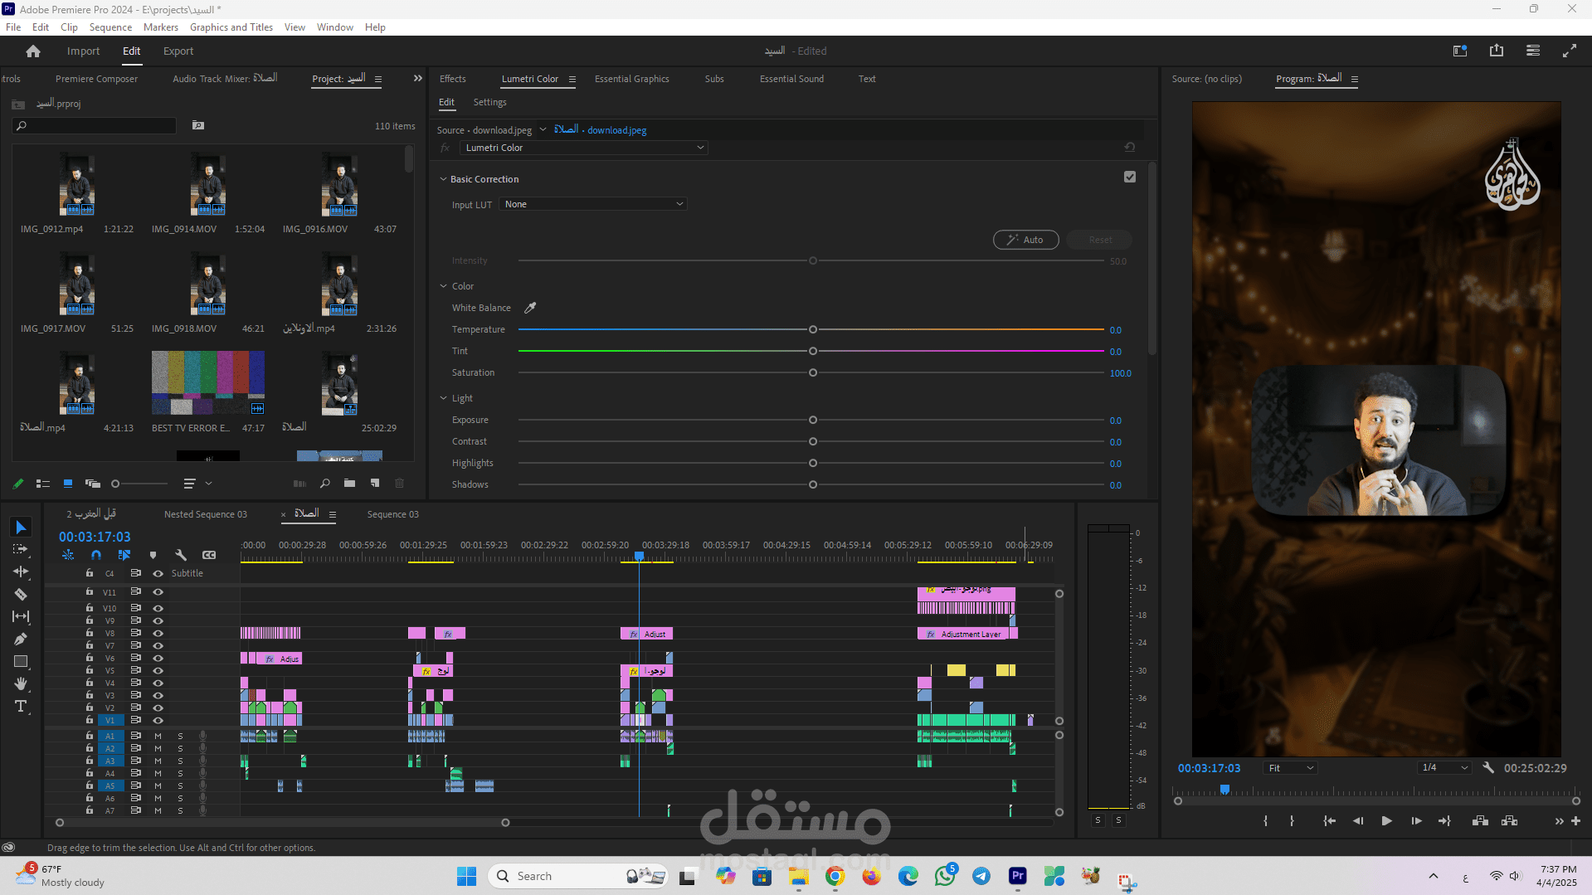1592x895 pixels.
Task: Select the Razor tool
Action: click(21, 595)
